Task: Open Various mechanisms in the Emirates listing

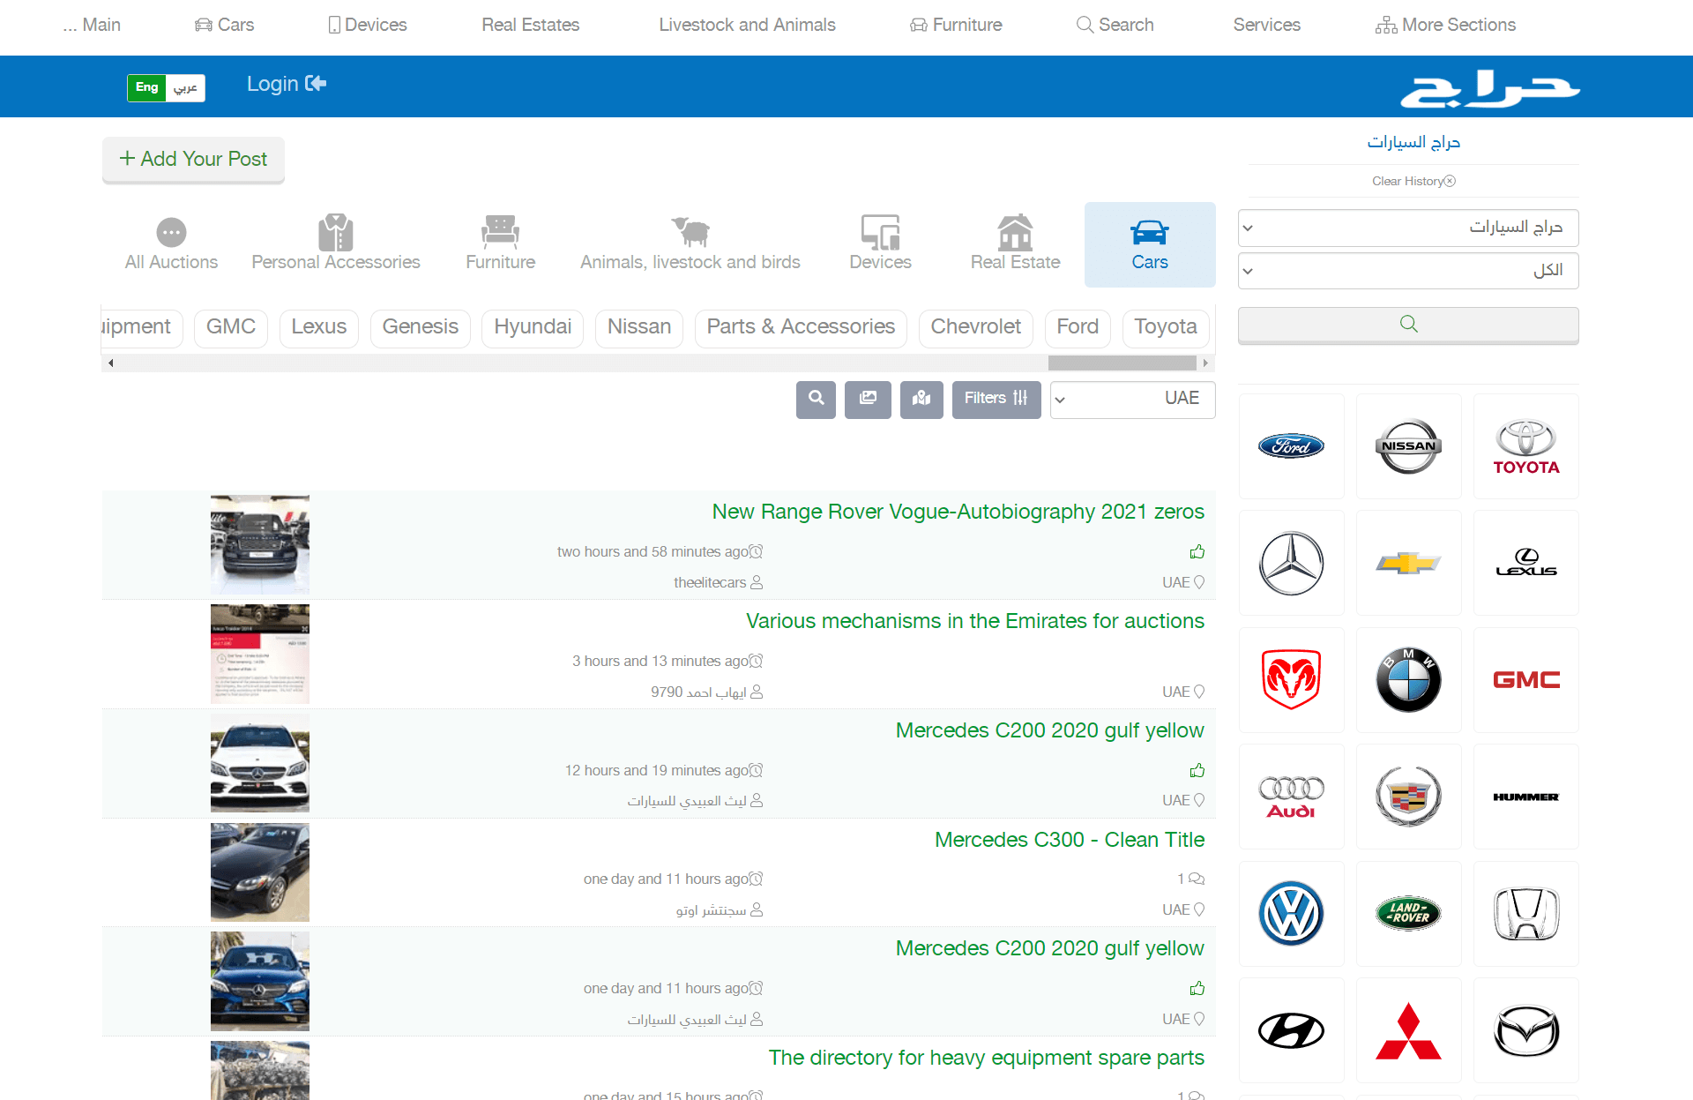Action: (974, 621)
